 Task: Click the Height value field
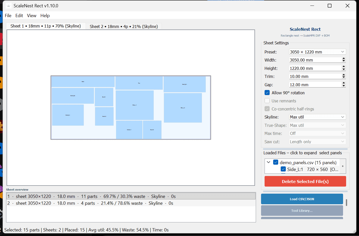(x=315, y=68)
